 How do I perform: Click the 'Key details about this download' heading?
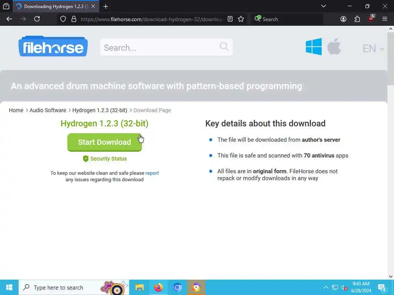click(x=265, y=123)
